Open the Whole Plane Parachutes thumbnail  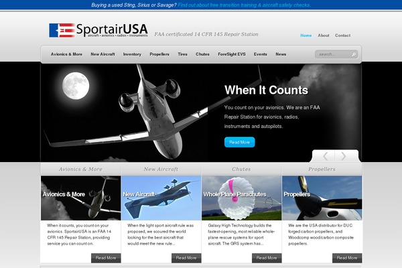(x=241, y=198)
